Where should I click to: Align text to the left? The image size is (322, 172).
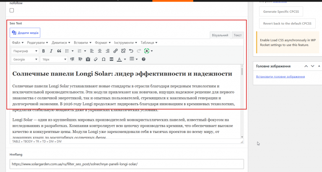[92, 51]
